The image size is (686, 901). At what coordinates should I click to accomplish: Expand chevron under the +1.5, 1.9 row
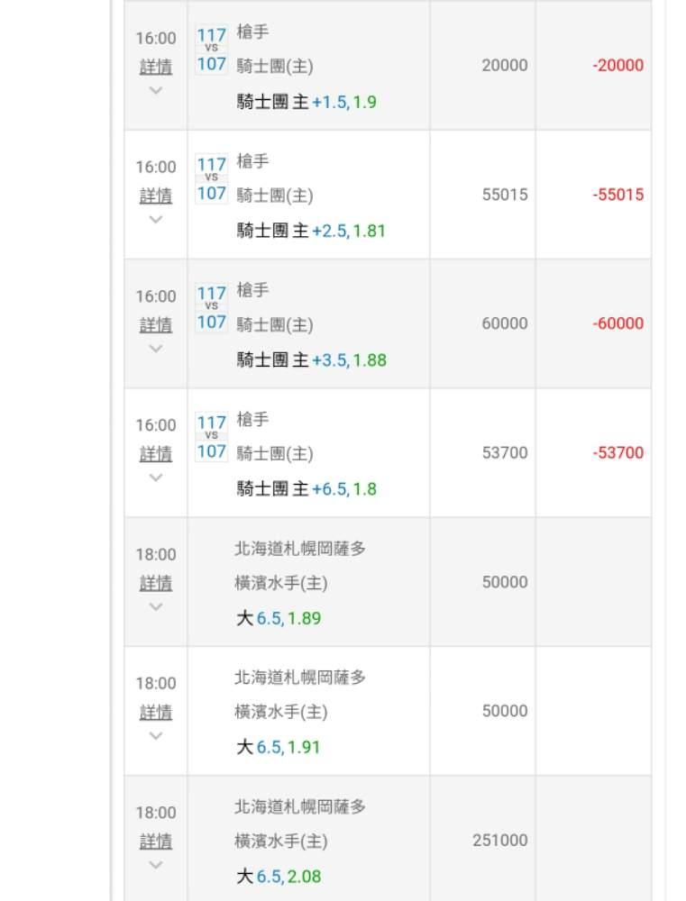(x=156, y=90)
